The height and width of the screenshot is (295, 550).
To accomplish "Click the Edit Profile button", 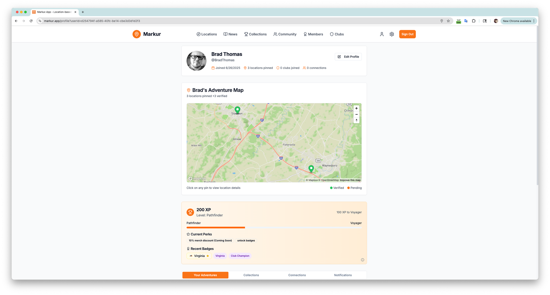I will 348,57.
